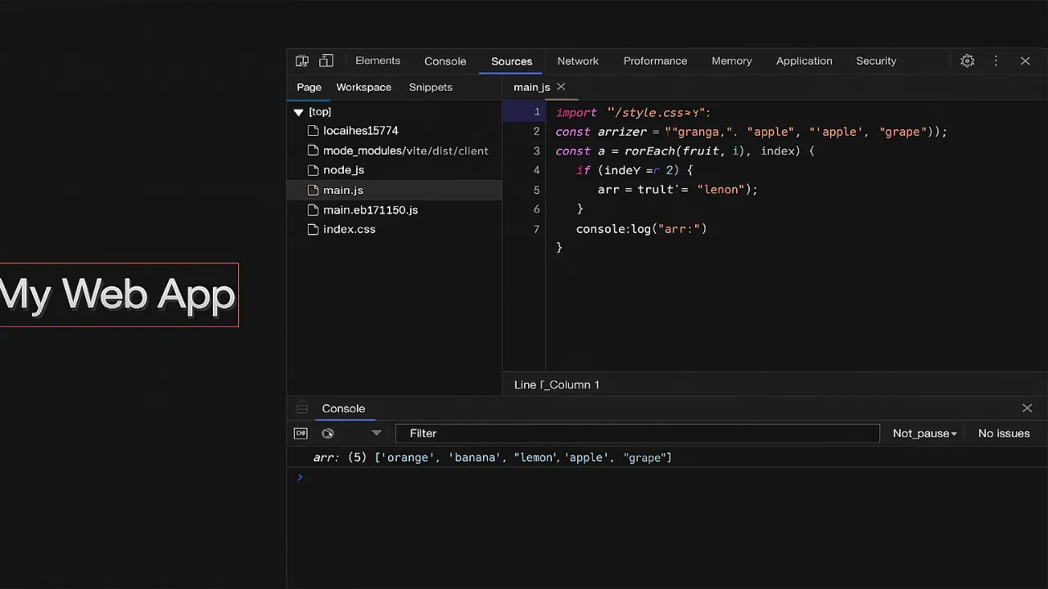
Task: Switch to the Network tab
Action: click(577, 61)
